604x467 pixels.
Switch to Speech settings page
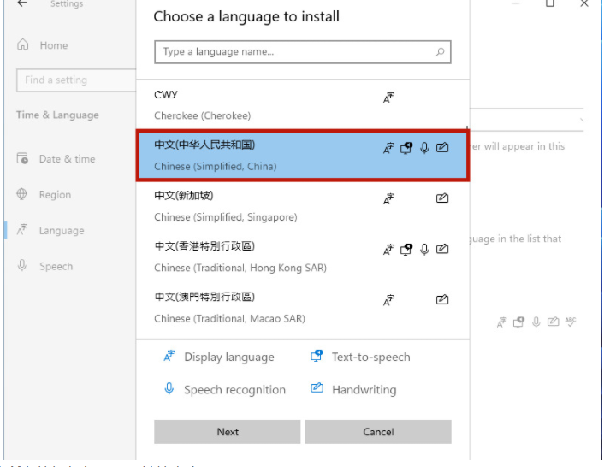click(56, 267)
